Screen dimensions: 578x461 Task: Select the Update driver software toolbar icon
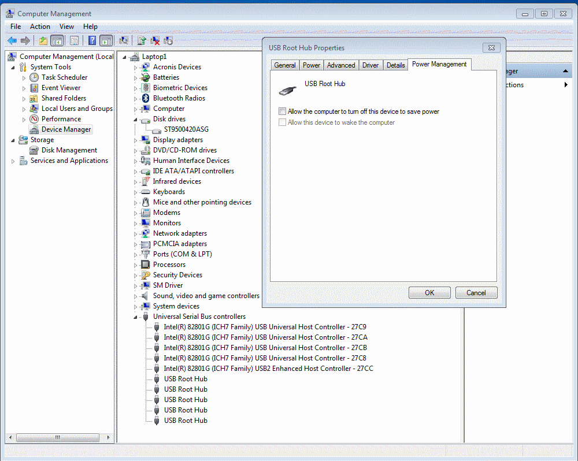(x=141, y=40)
